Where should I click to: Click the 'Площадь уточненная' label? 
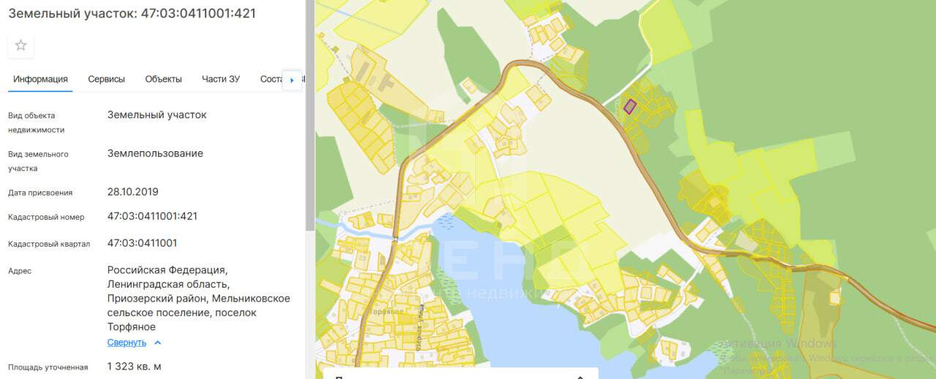click(48, 367)
